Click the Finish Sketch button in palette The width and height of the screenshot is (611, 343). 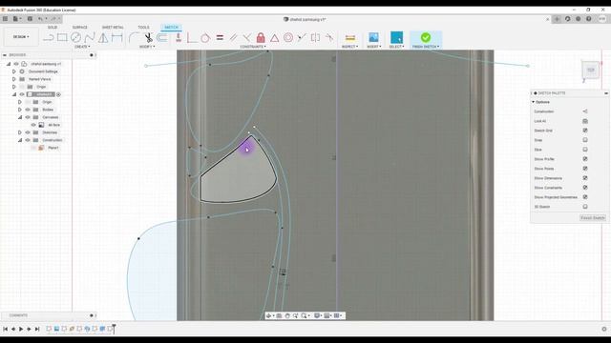point(592,218)
